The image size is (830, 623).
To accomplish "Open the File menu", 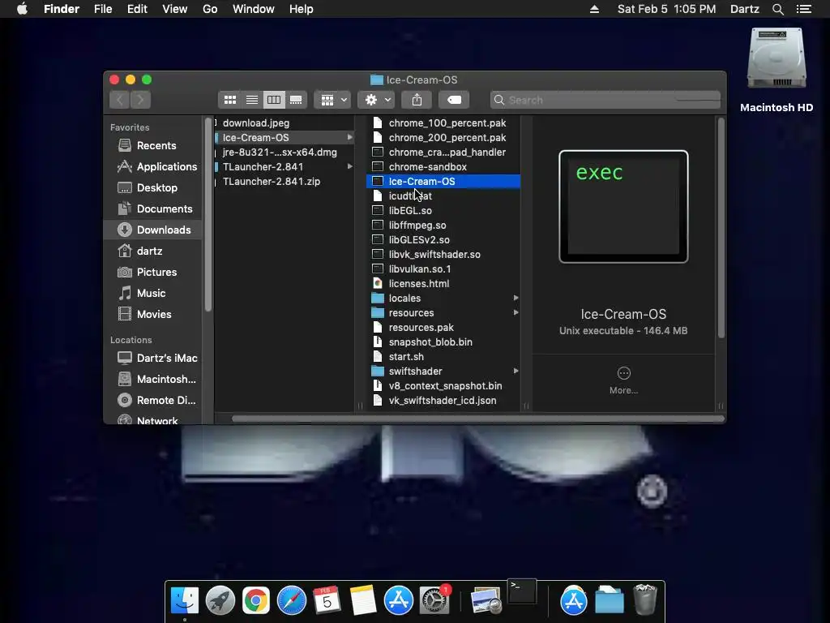I will (x=103, y=9).
